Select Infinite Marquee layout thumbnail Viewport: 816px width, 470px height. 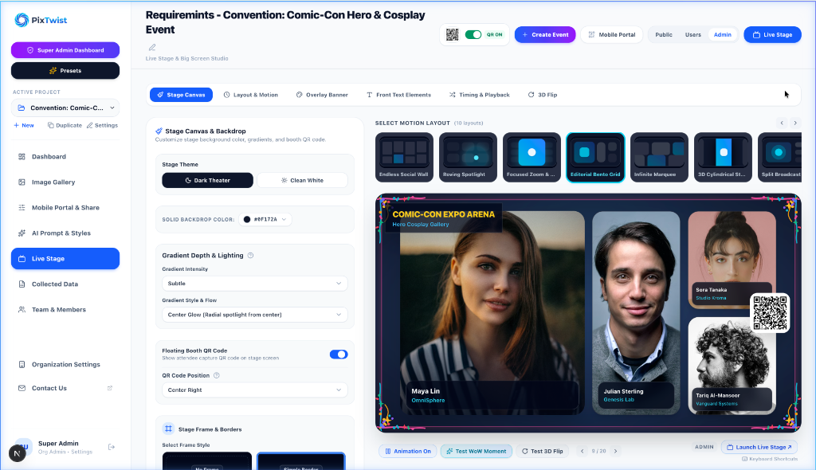(659, 157)
